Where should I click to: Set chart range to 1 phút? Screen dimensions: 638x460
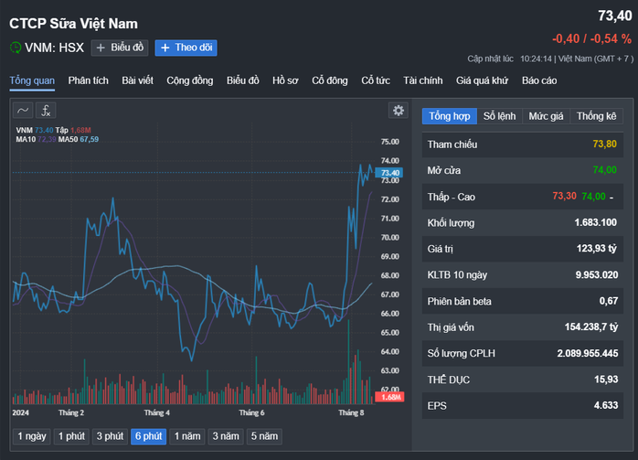[71, 436]
